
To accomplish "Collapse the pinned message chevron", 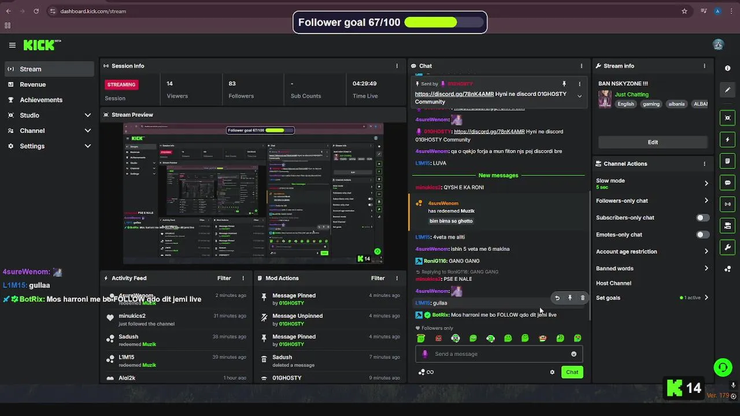I will [x=579, y=96].
